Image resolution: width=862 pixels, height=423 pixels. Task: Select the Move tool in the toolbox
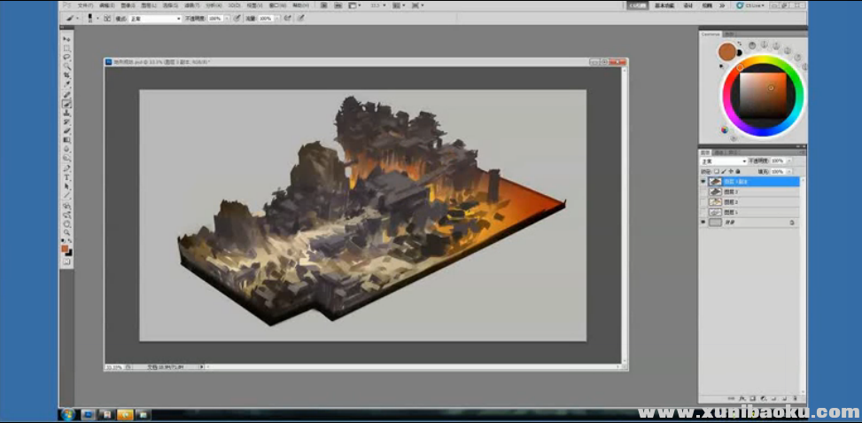click(x=66, y=39)
